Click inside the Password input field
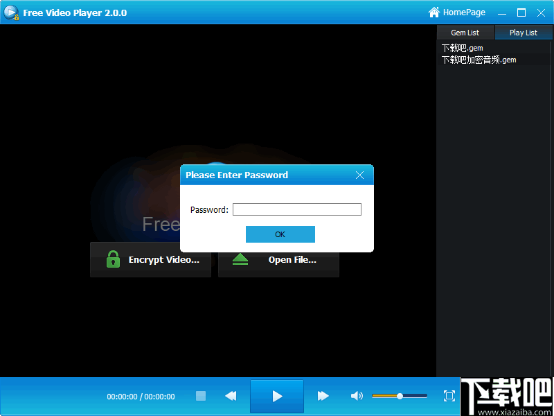The height and width of the screenshot is (416, 554). [296, 209]
